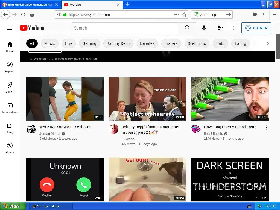Viewport: 280px width, 210px height.
Task: Click YouTube - Mypal taskbar button
Action: click(51, 206)
